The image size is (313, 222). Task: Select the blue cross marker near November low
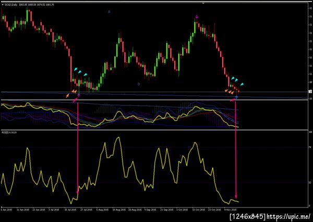coord(236,97)
